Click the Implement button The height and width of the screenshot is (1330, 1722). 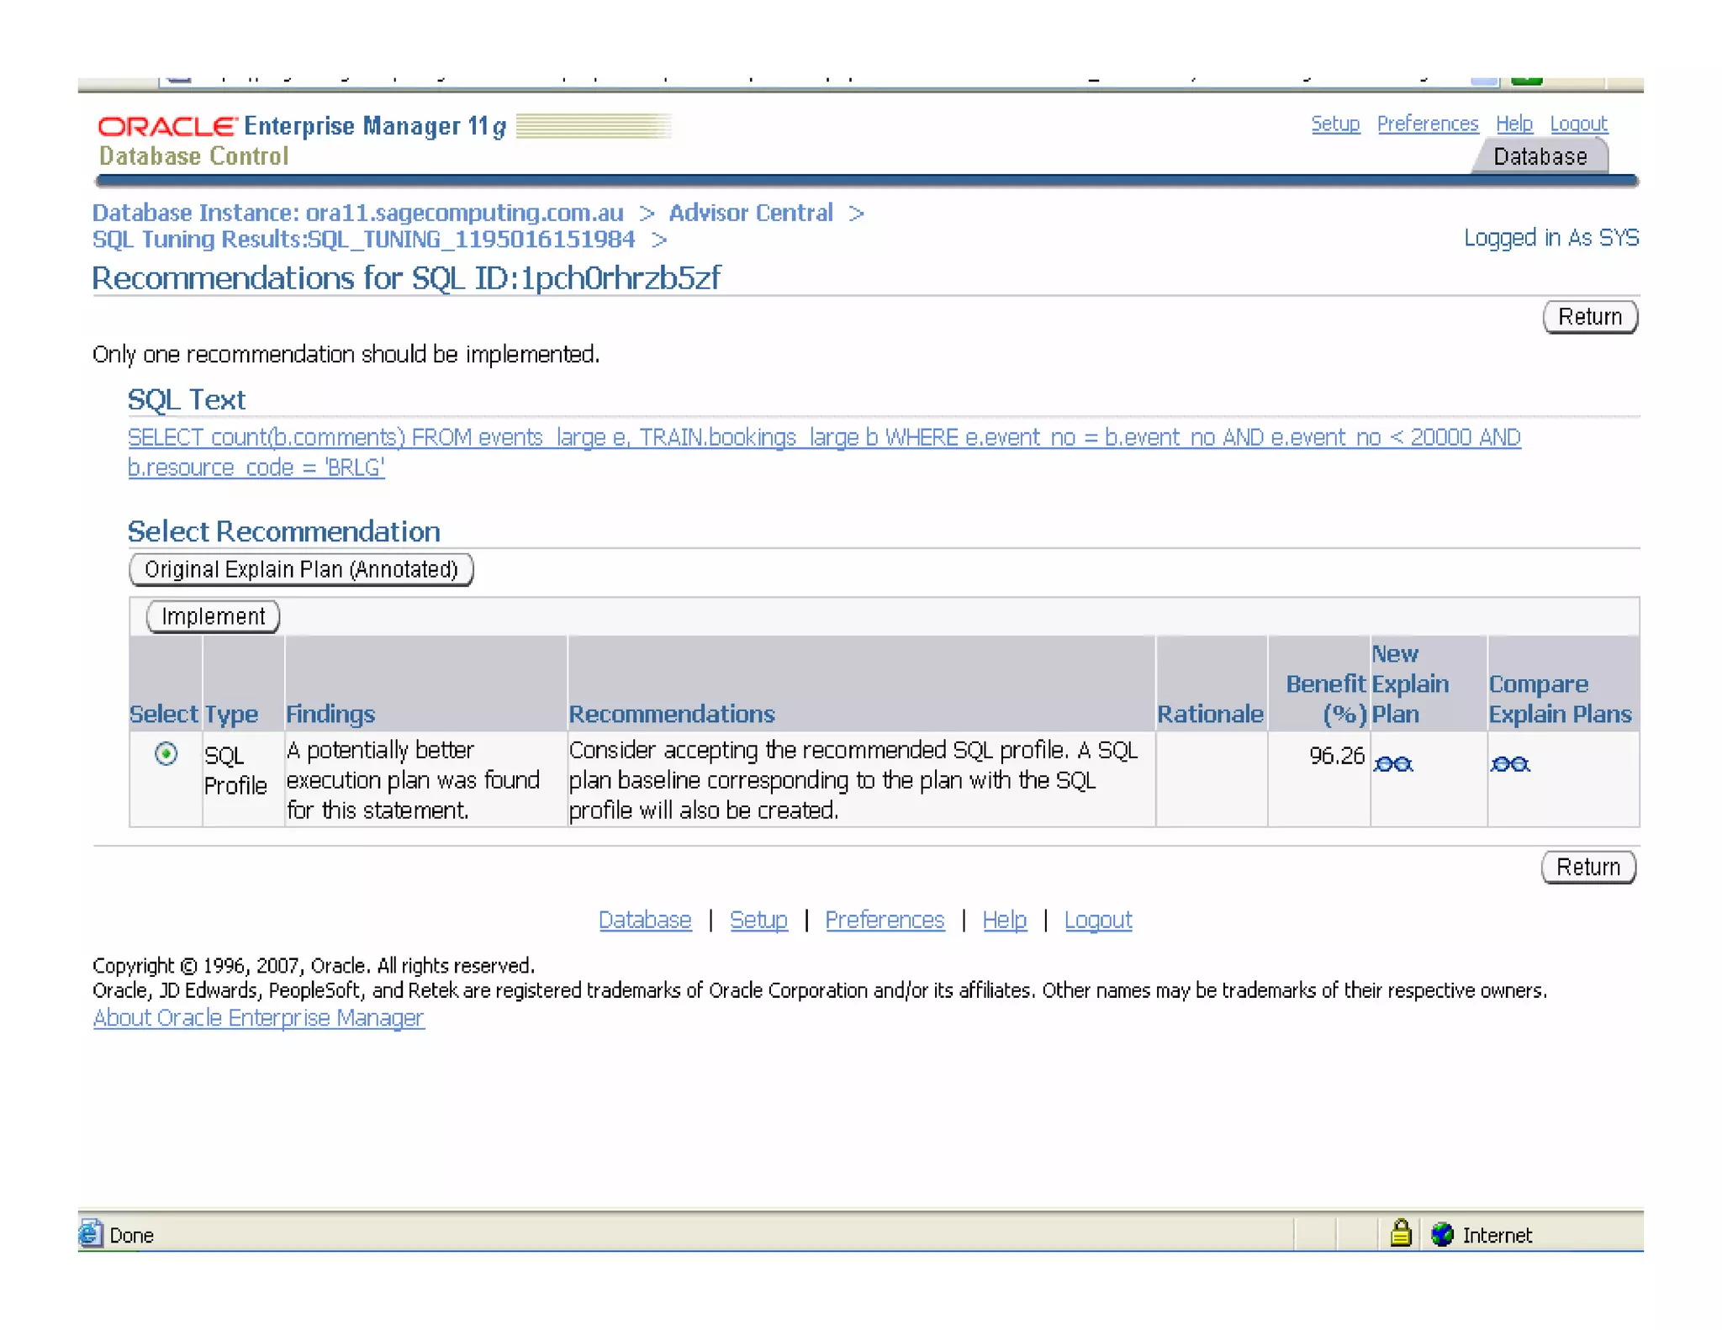[213, 616]
